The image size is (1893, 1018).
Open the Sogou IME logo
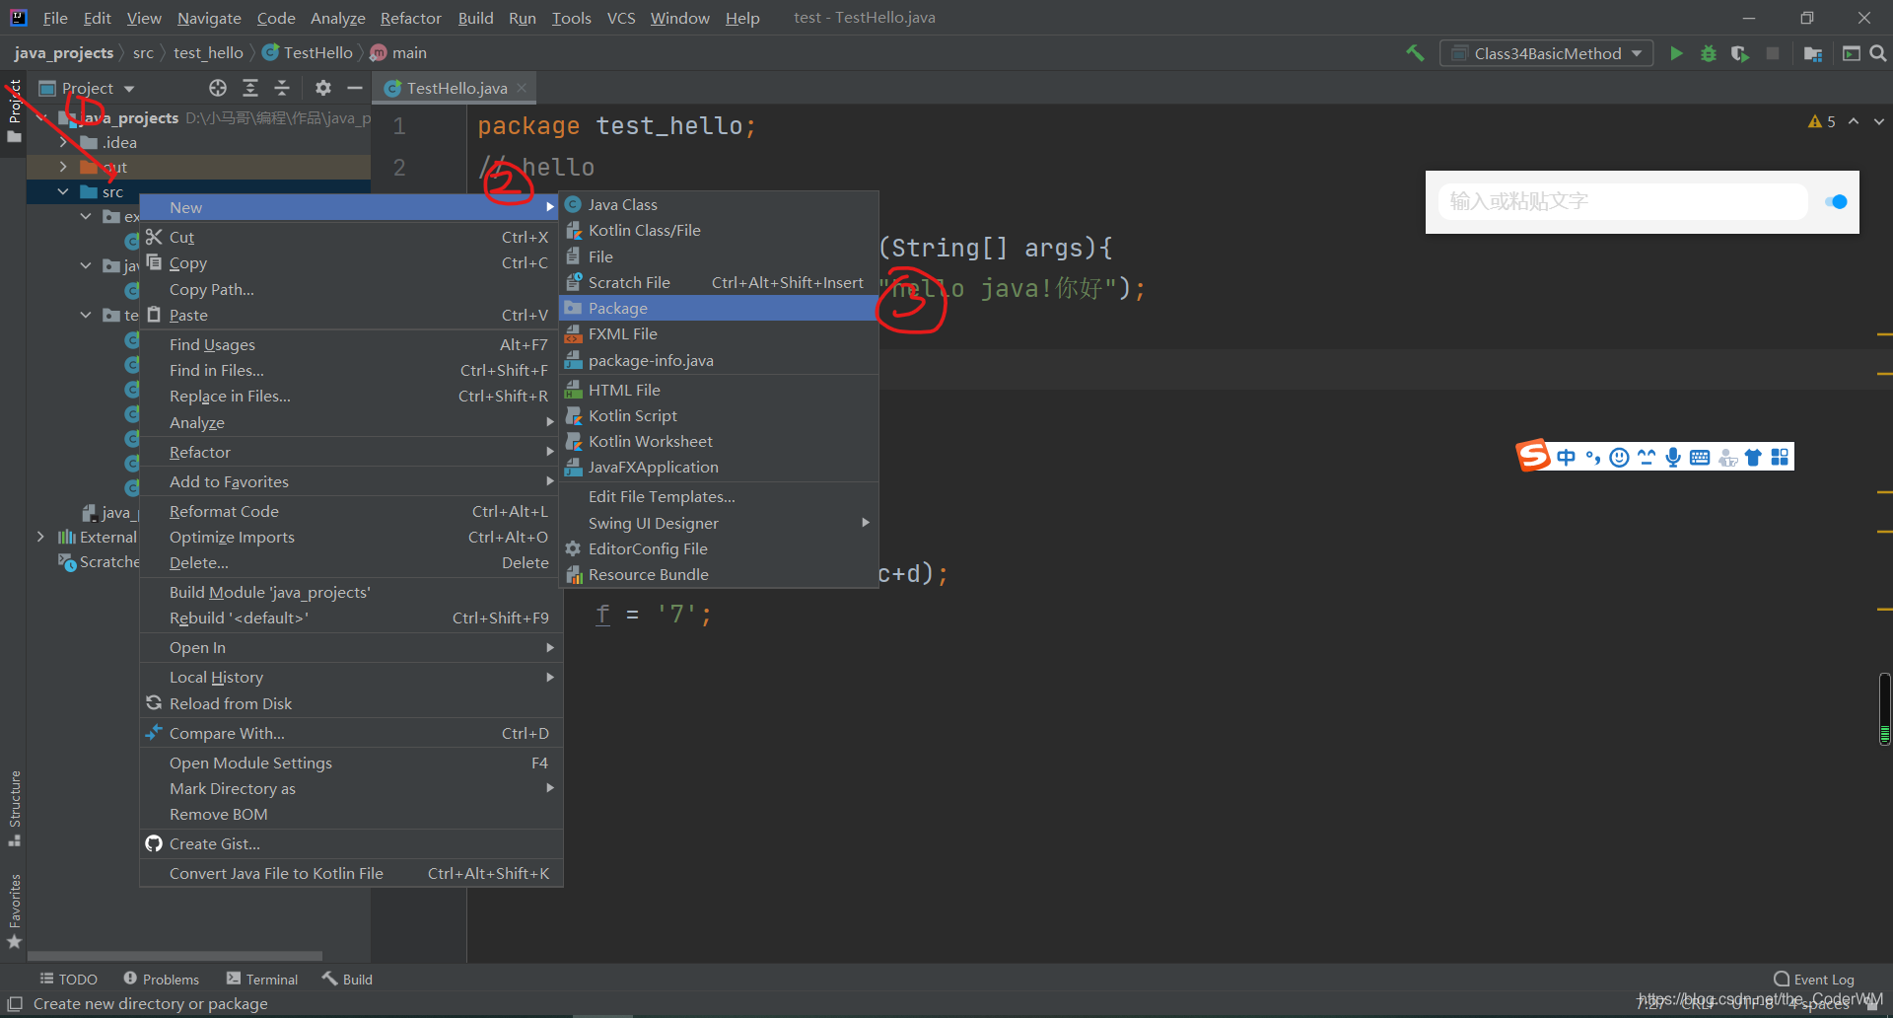[1533, 456]
